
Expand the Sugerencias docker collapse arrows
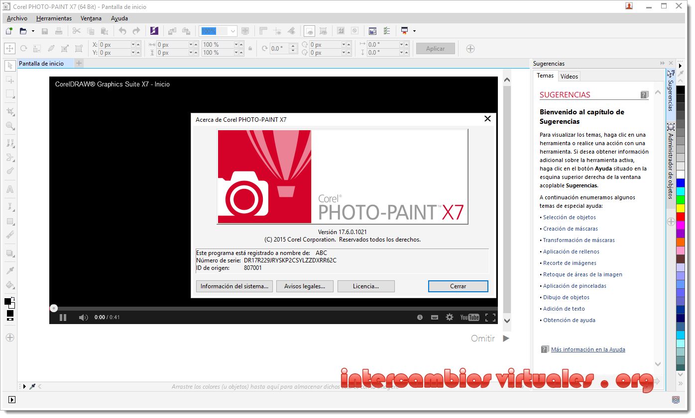point(662,64)
